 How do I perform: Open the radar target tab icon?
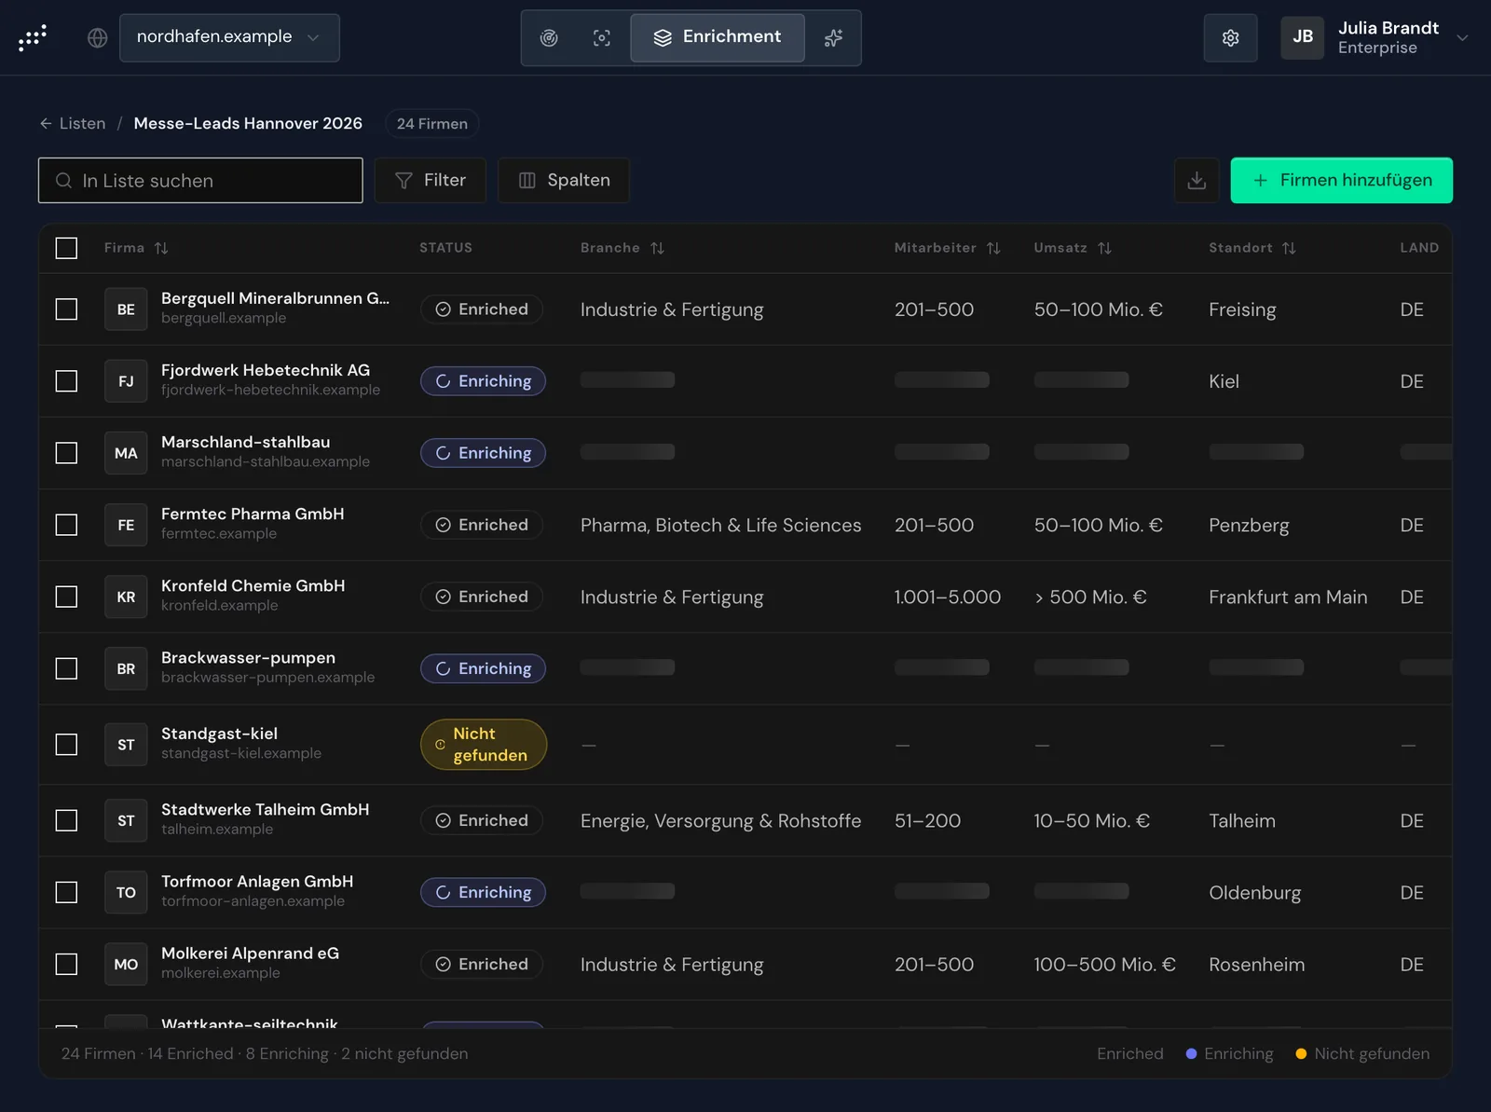pos(549,38)
